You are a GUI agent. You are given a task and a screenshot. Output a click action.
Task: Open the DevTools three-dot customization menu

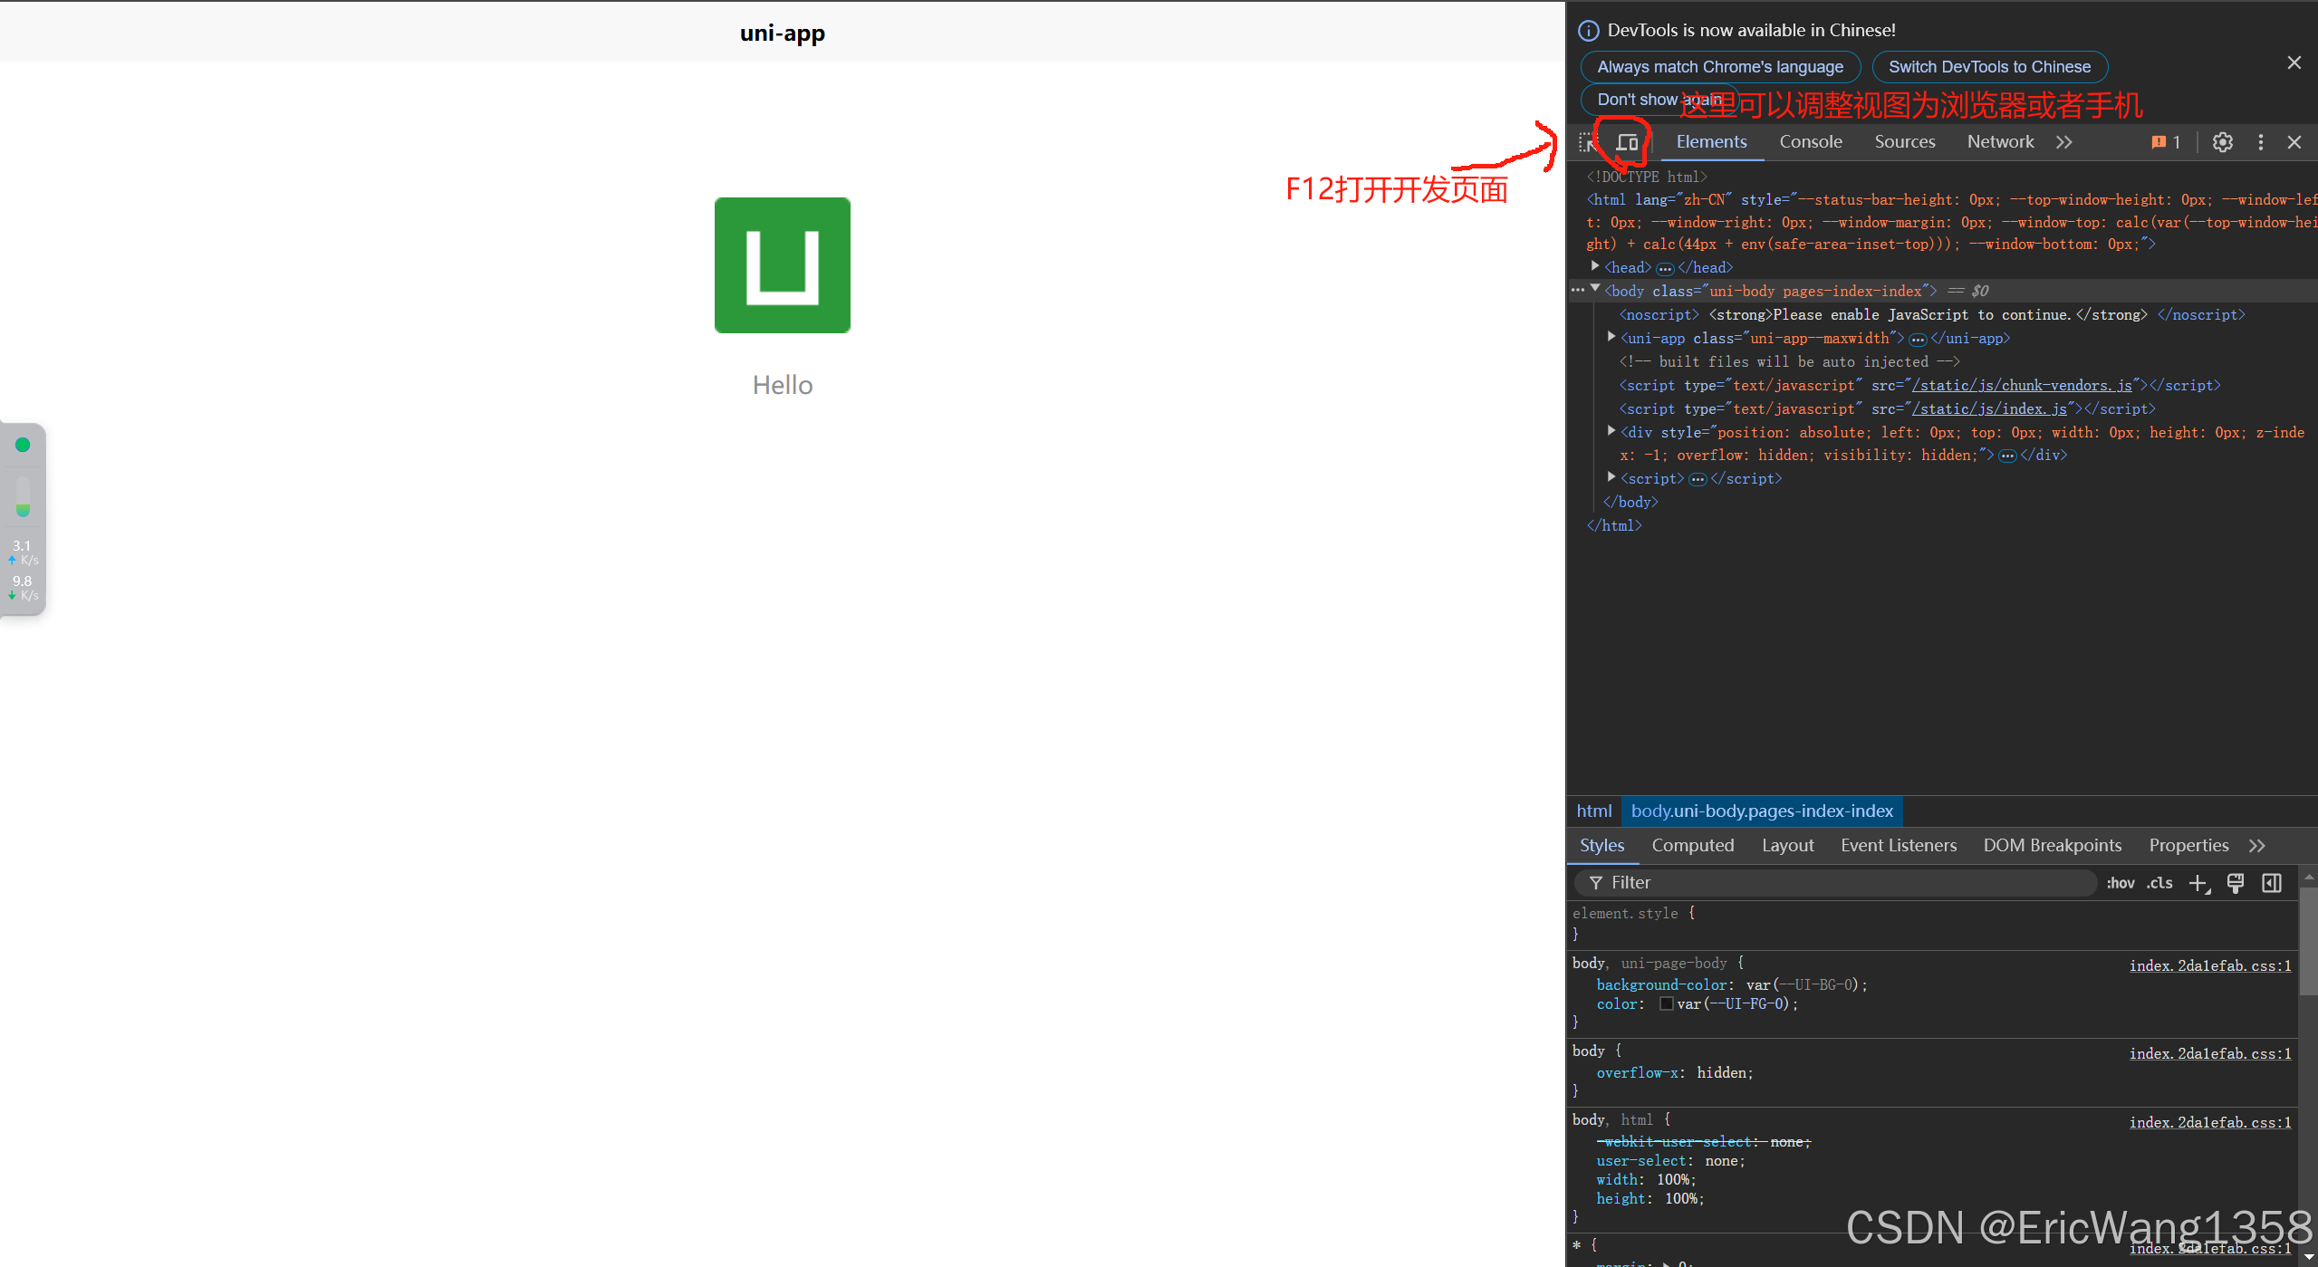[x=2260, y=141]
